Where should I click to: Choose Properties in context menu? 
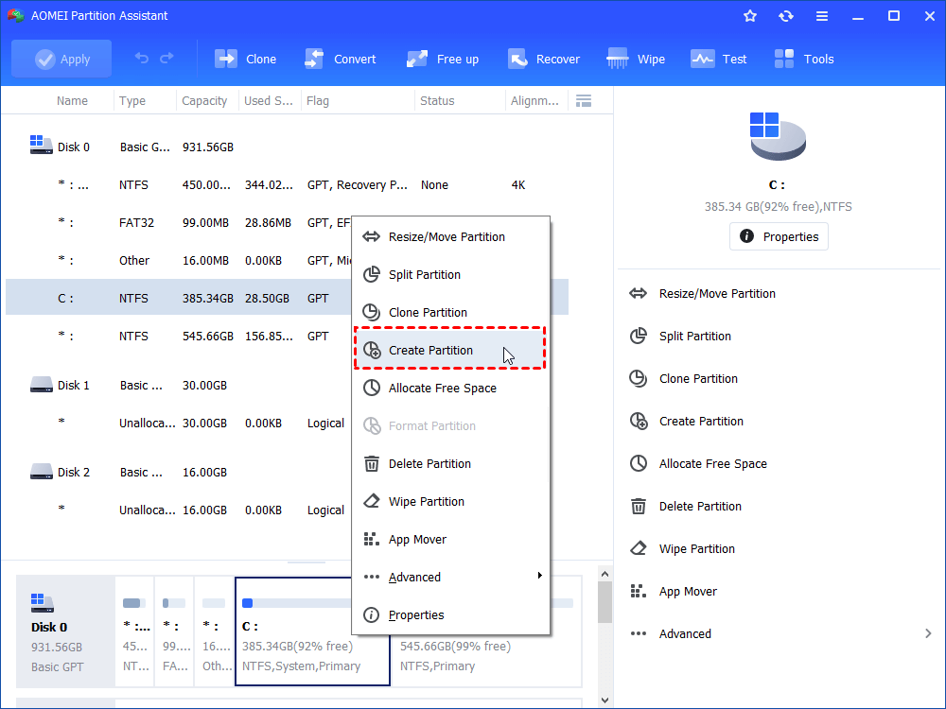click(450, 615)
